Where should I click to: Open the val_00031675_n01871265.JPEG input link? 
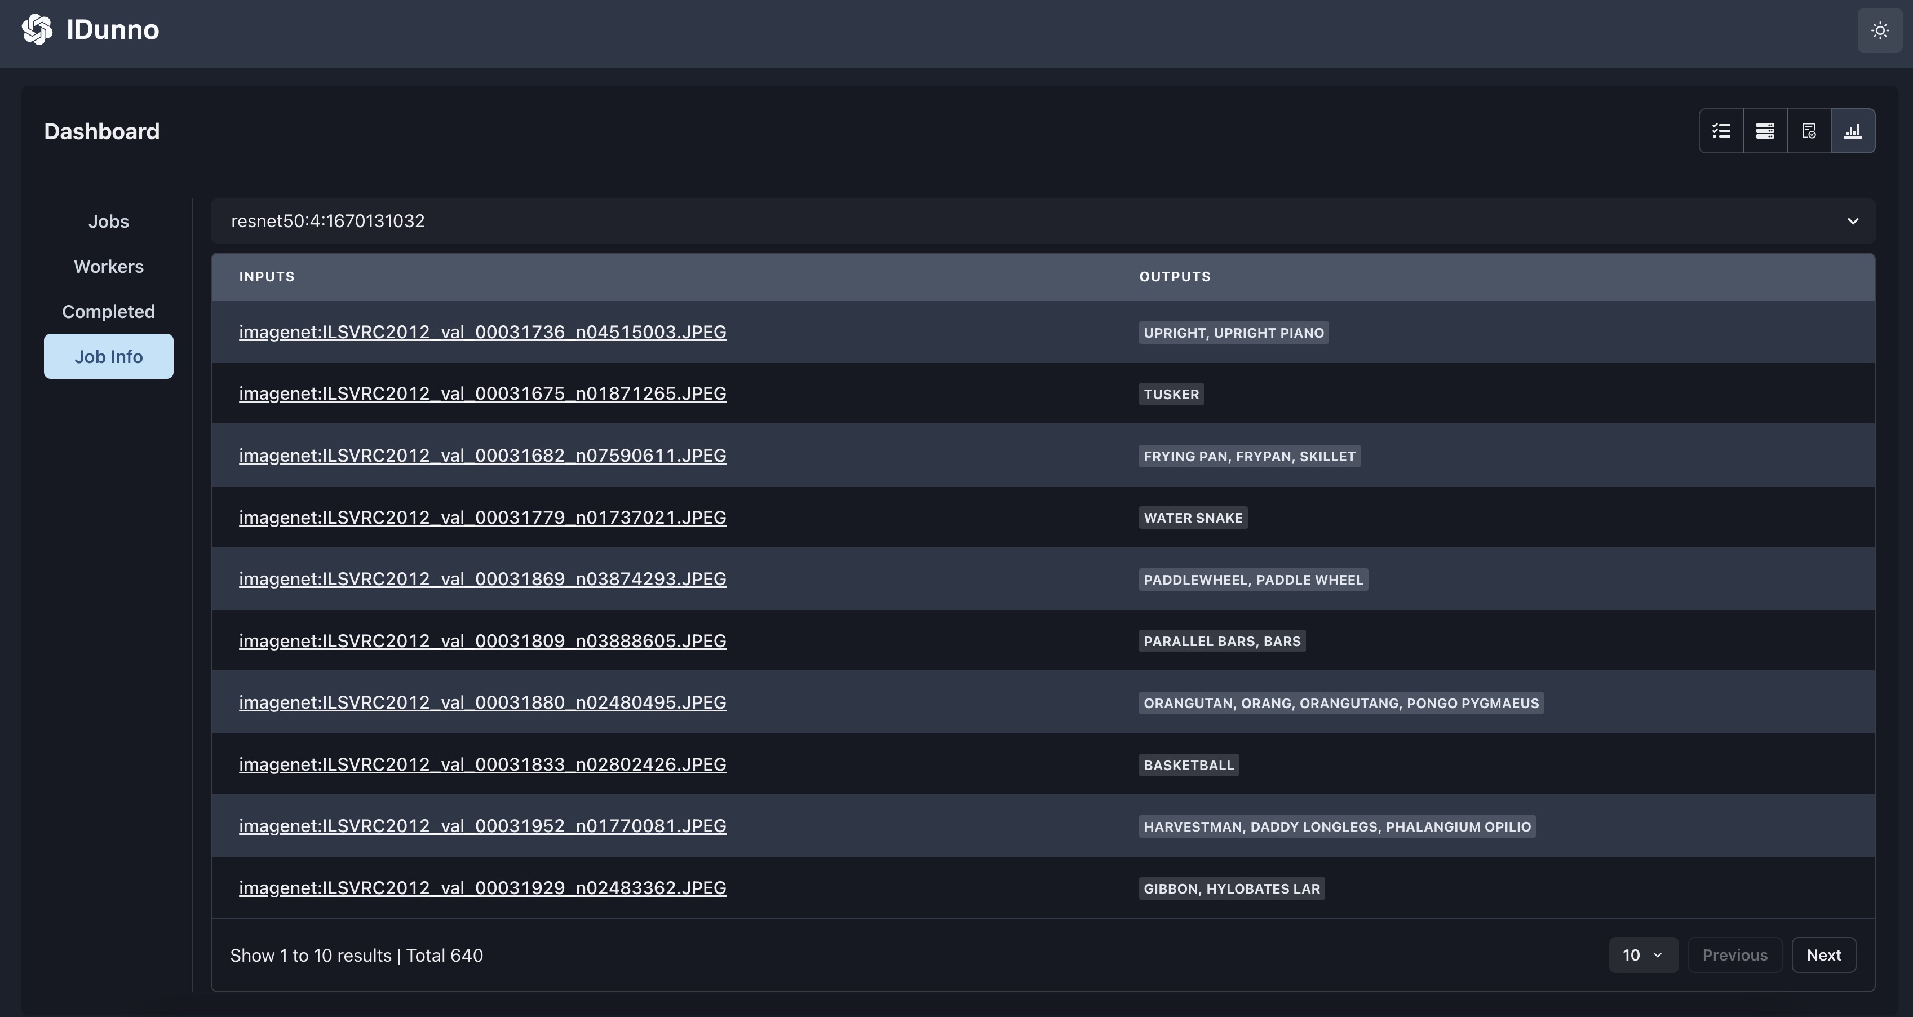[482, 393]
